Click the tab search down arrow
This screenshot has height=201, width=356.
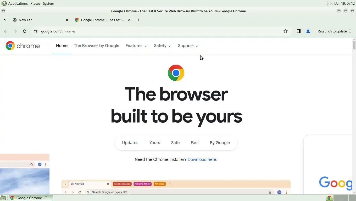(5, 20)
